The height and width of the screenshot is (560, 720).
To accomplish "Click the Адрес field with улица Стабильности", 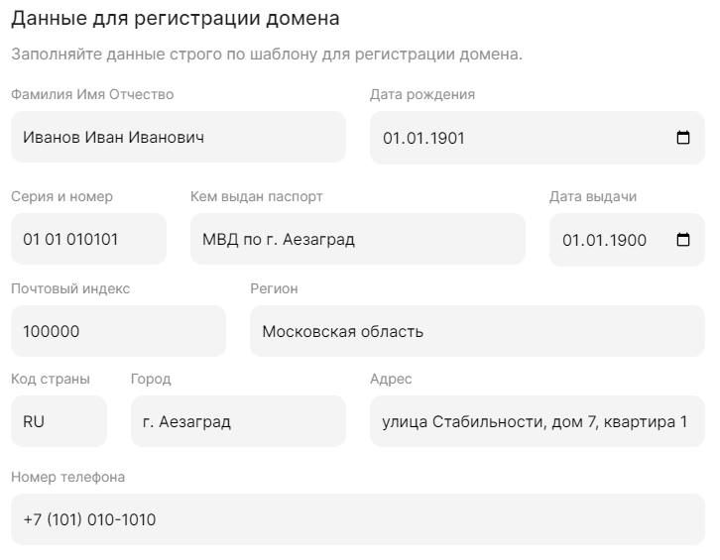I will coord(537,422).
